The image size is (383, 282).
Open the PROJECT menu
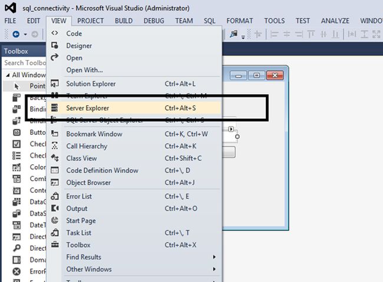[91, 21]
